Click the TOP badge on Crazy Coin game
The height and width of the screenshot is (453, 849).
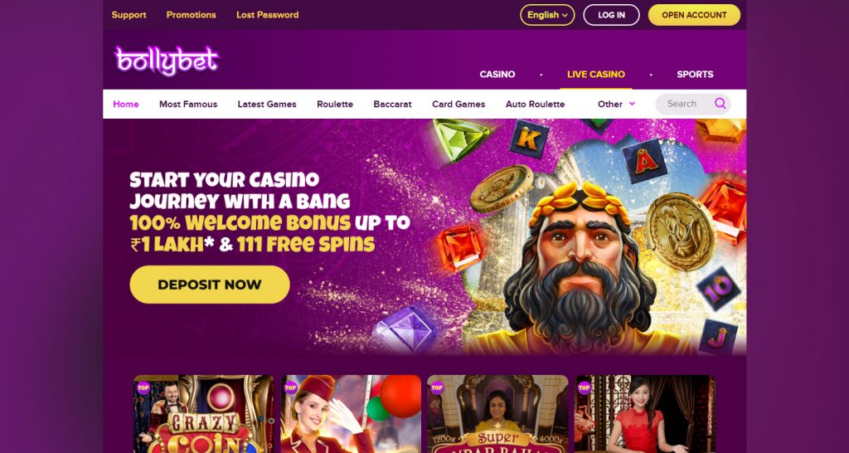pos(143,387)
